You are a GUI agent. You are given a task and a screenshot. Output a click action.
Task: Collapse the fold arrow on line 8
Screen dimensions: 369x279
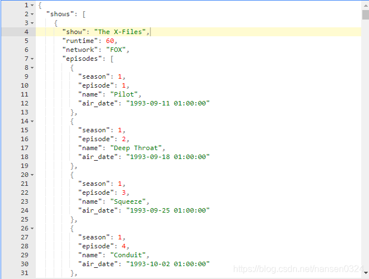(32, 68)
